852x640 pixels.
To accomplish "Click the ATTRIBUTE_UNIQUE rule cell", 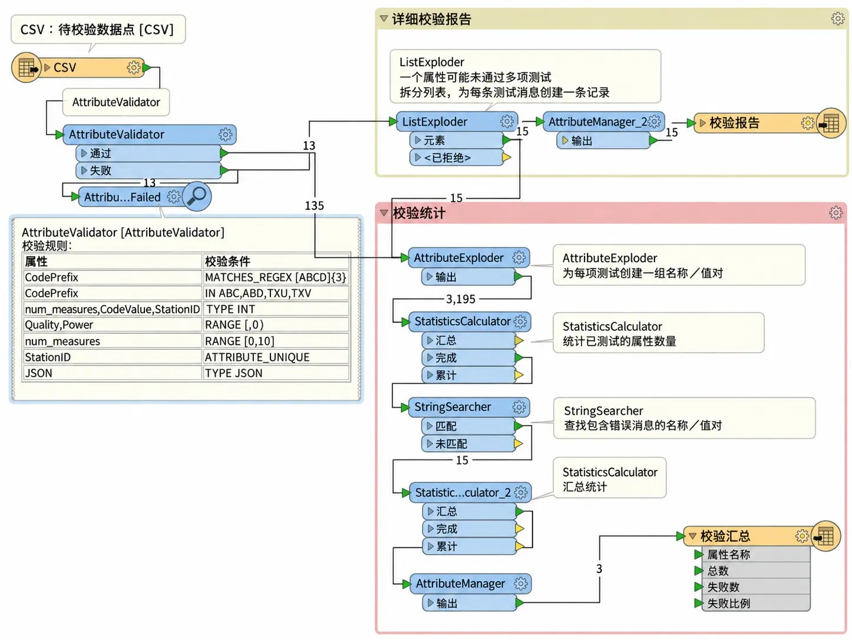I will [276, 357].
